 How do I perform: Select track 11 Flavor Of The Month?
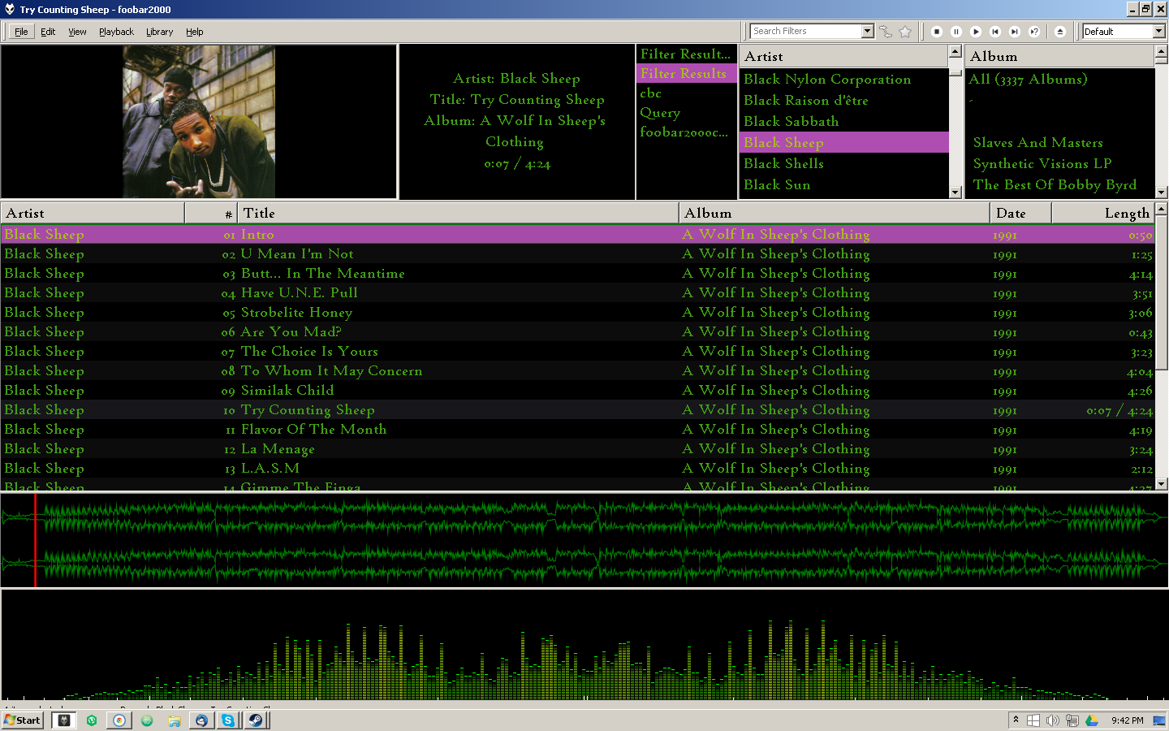(577, 429)
